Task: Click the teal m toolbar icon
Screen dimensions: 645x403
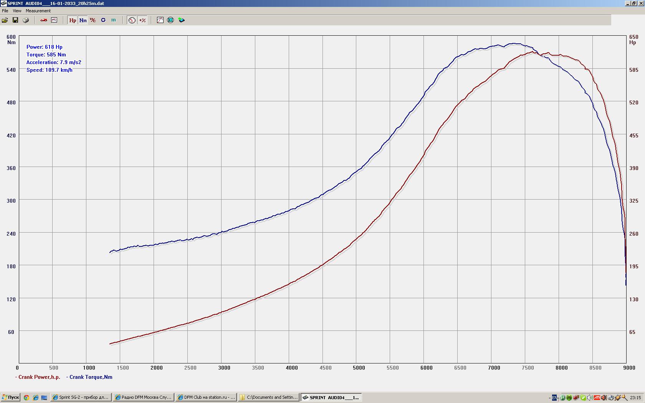Action: [x=114, y=20]
